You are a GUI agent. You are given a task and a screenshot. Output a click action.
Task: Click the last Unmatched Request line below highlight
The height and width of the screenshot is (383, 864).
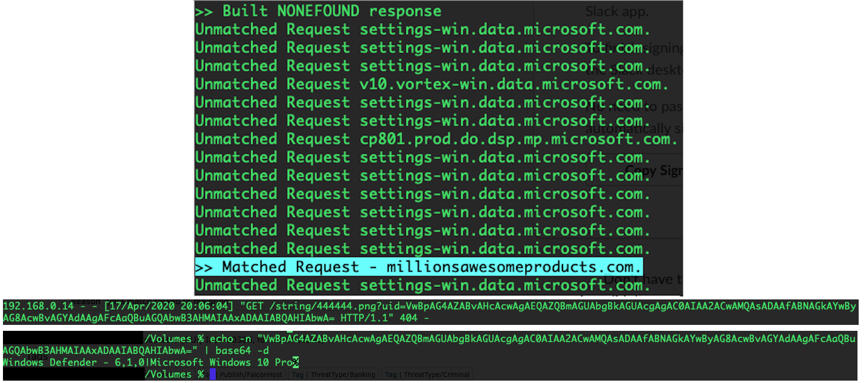coord(423,285)
